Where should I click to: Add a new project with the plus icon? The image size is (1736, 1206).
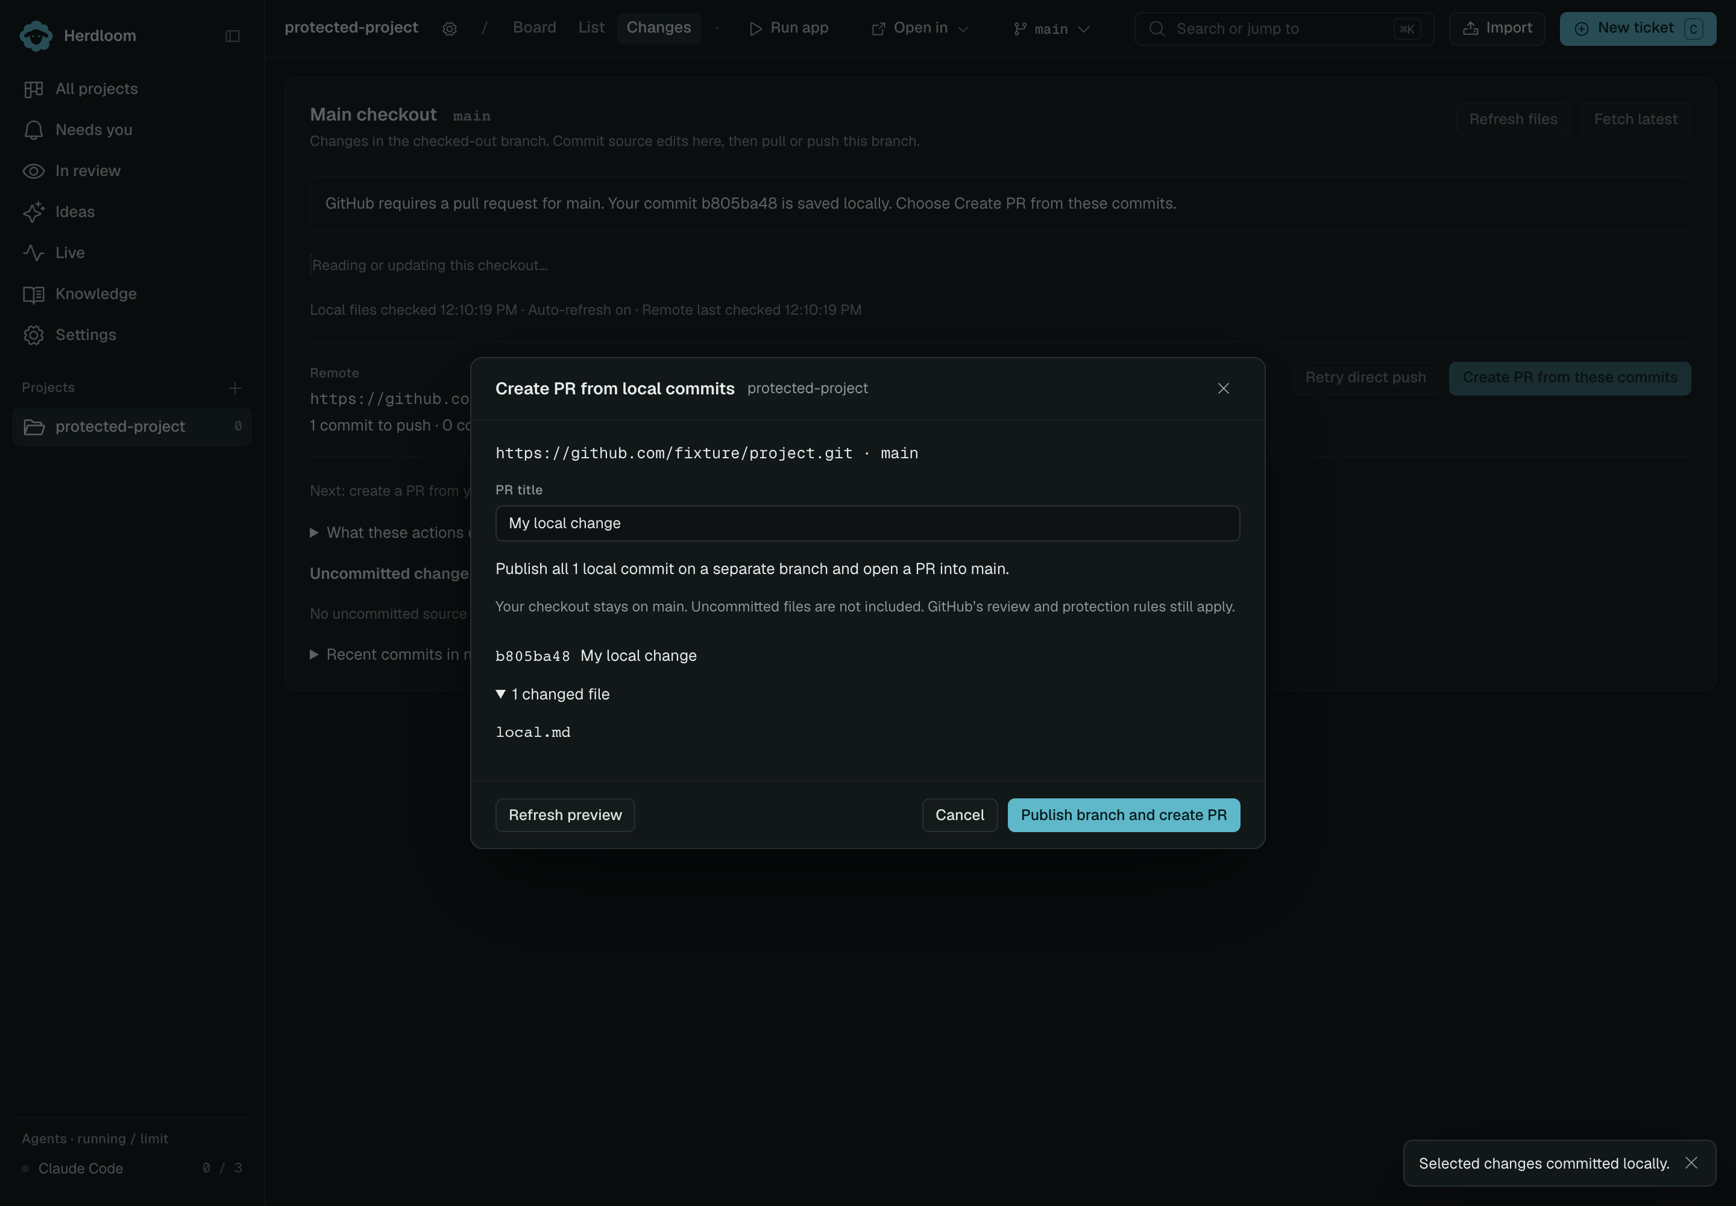(x=235, y=388)
